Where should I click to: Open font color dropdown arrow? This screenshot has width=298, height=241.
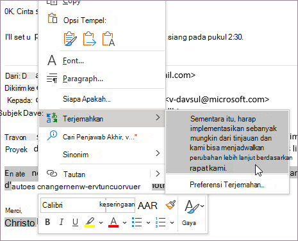124,222
